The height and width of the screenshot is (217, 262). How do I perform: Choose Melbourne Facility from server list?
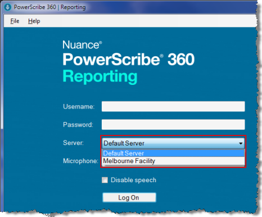tap(173, 161)
